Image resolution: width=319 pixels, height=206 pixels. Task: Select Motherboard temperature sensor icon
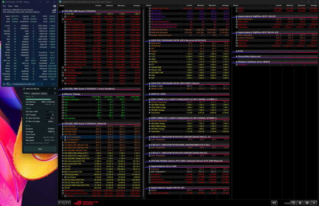150,43
